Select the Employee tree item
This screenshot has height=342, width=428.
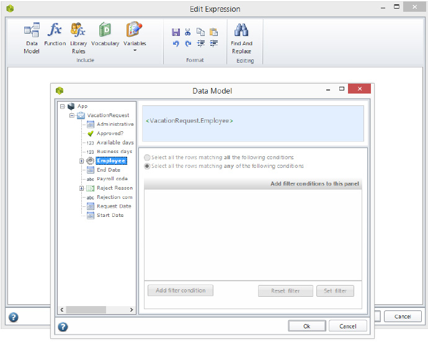[x=111, y=160]
